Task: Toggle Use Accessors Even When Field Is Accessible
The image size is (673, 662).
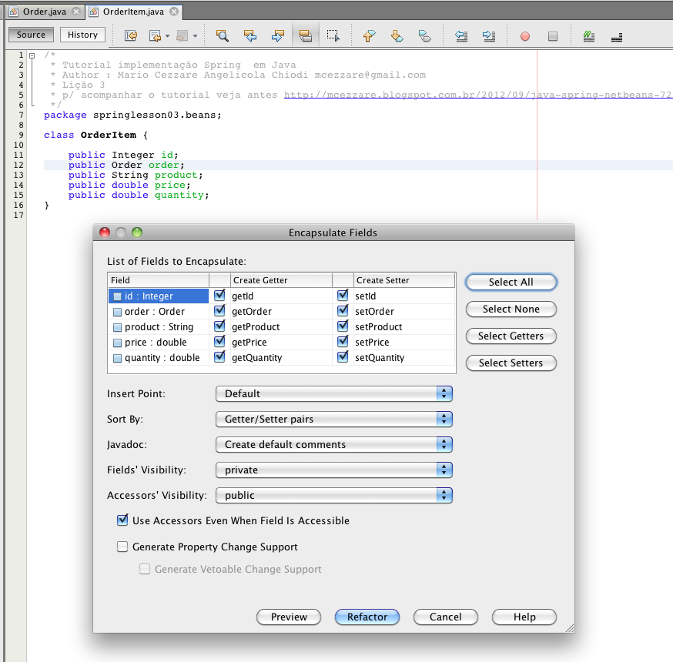Action: (122, 520)
